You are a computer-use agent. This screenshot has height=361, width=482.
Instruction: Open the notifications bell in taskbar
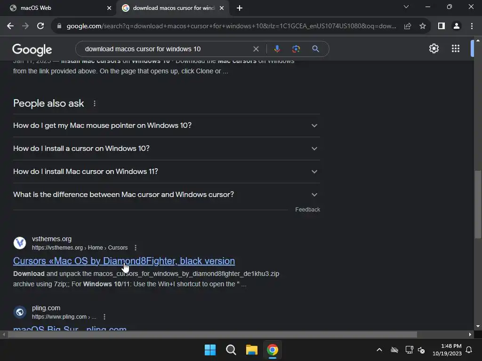pyautogui.click(x=469, y=350)
